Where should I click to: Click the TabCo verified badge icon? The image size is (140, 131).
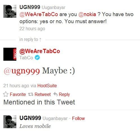pos(37,58)
